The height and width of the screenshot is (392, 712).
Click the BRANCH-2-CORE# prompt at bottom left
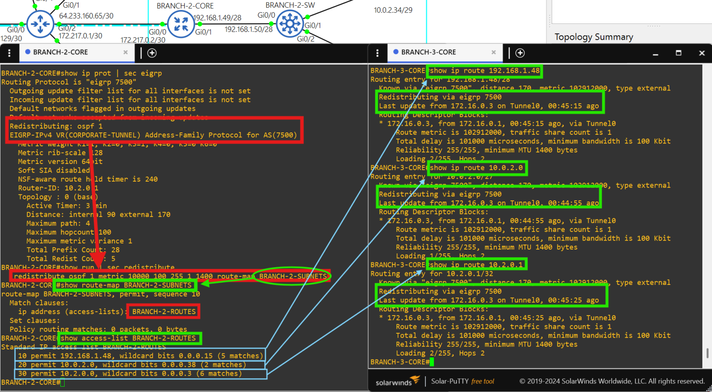pos(30,382)
